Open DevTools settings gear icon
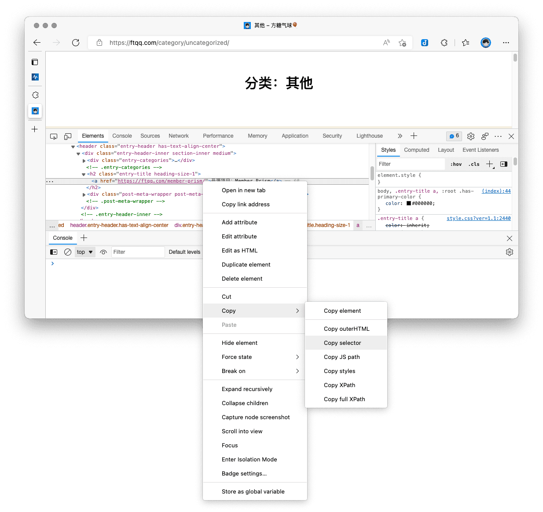 coord(470,136)
